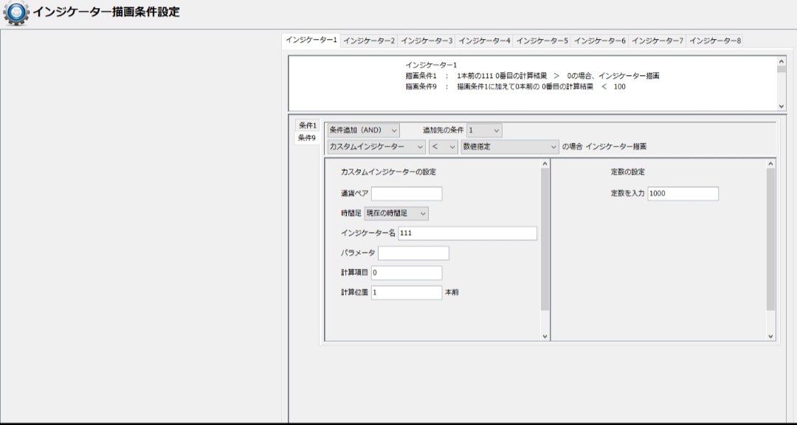Expand the 時間足 timeframe dropdown

[x=396, y=214]
